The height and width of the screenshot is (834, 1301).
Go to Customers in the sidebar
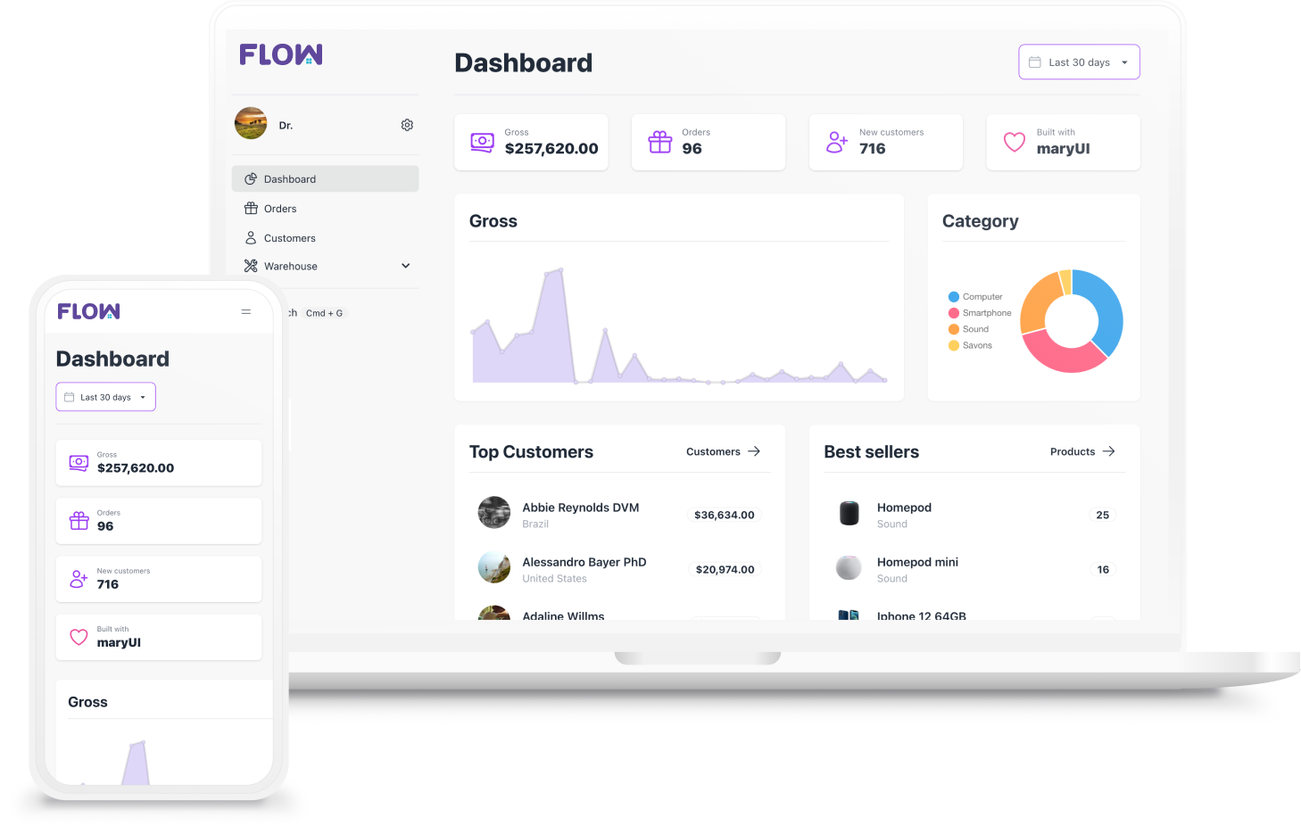(289, 238)
